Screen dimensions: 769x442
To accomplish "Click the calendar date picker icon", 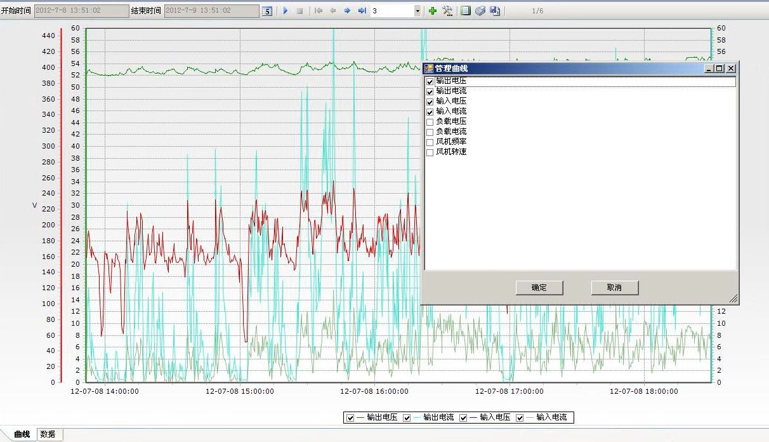I will 267,11.
